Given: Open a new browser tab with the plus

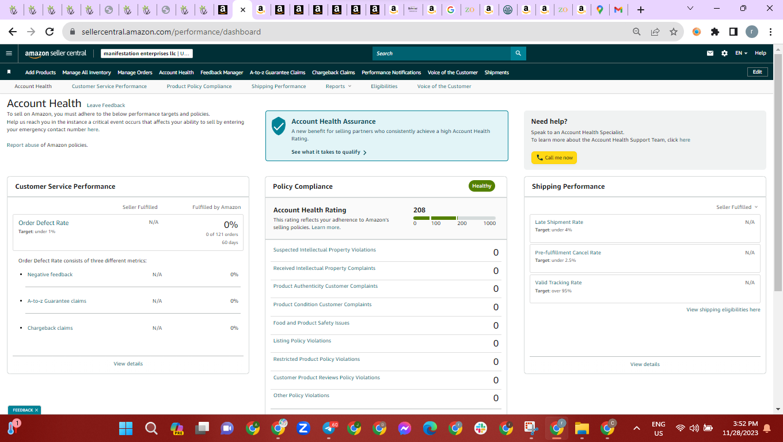Looking at the screenshot, I should point(641,10).
